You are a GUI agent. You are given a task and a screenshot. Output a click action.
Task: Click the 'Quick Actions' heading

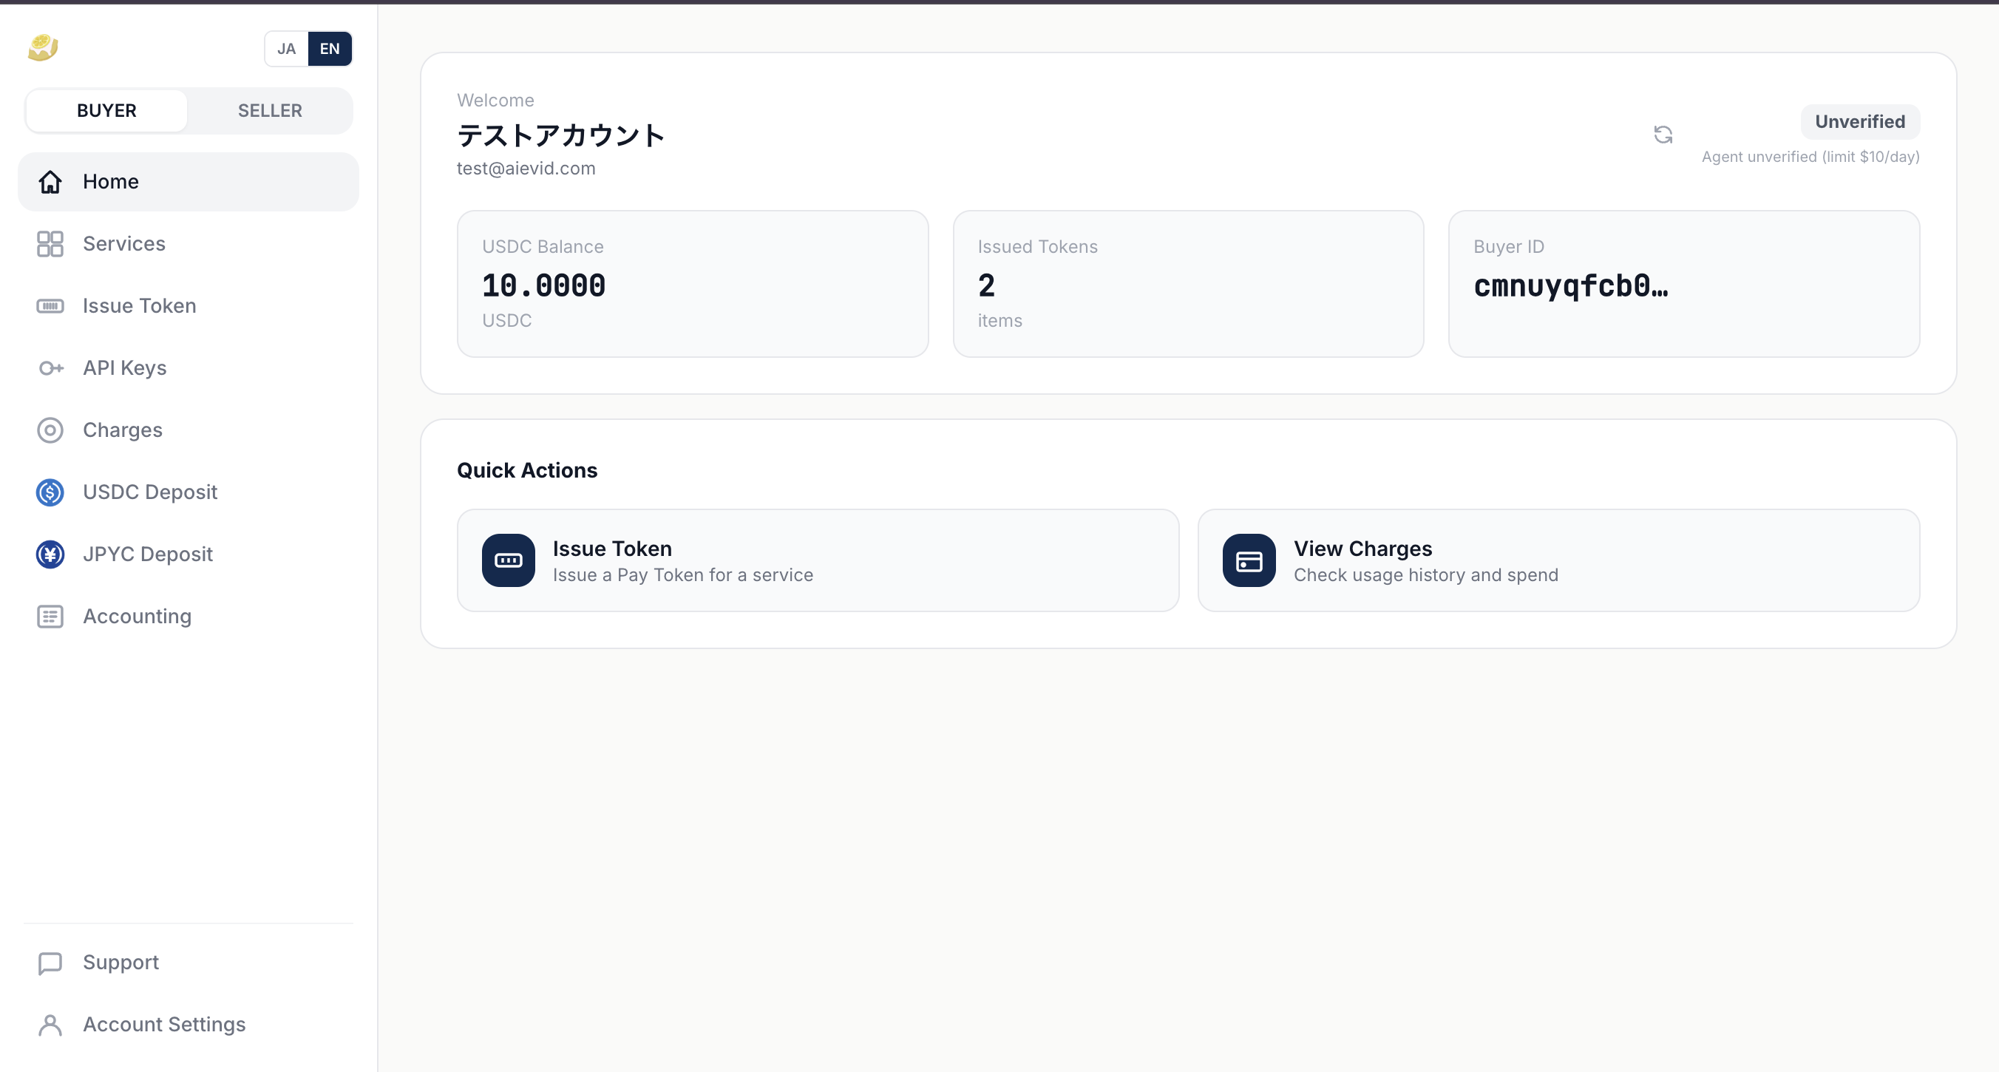click(527, 470)
